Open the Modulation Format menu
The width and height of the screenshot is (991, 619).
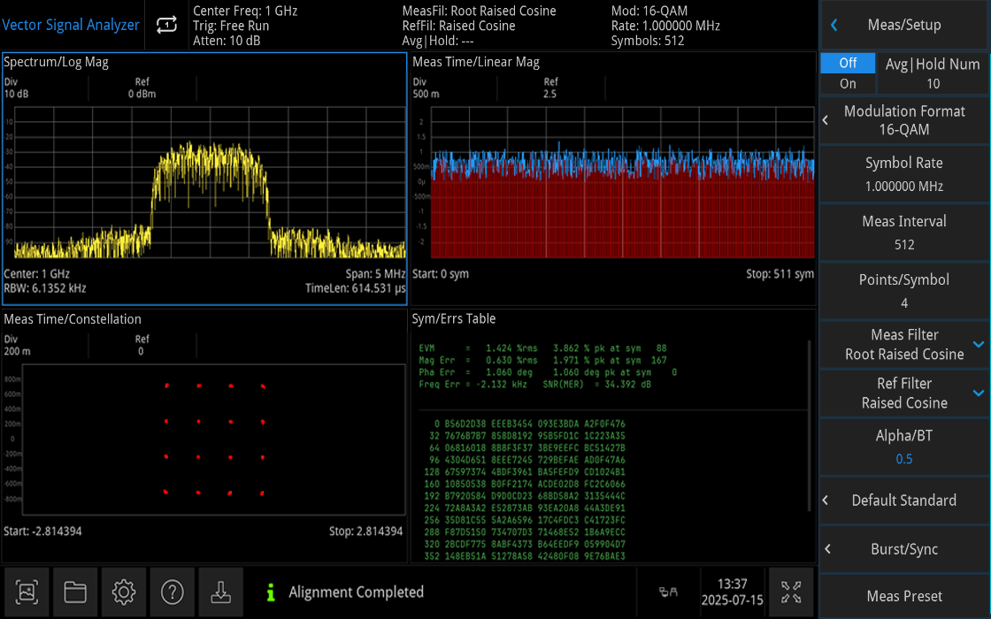coord(904,119)
